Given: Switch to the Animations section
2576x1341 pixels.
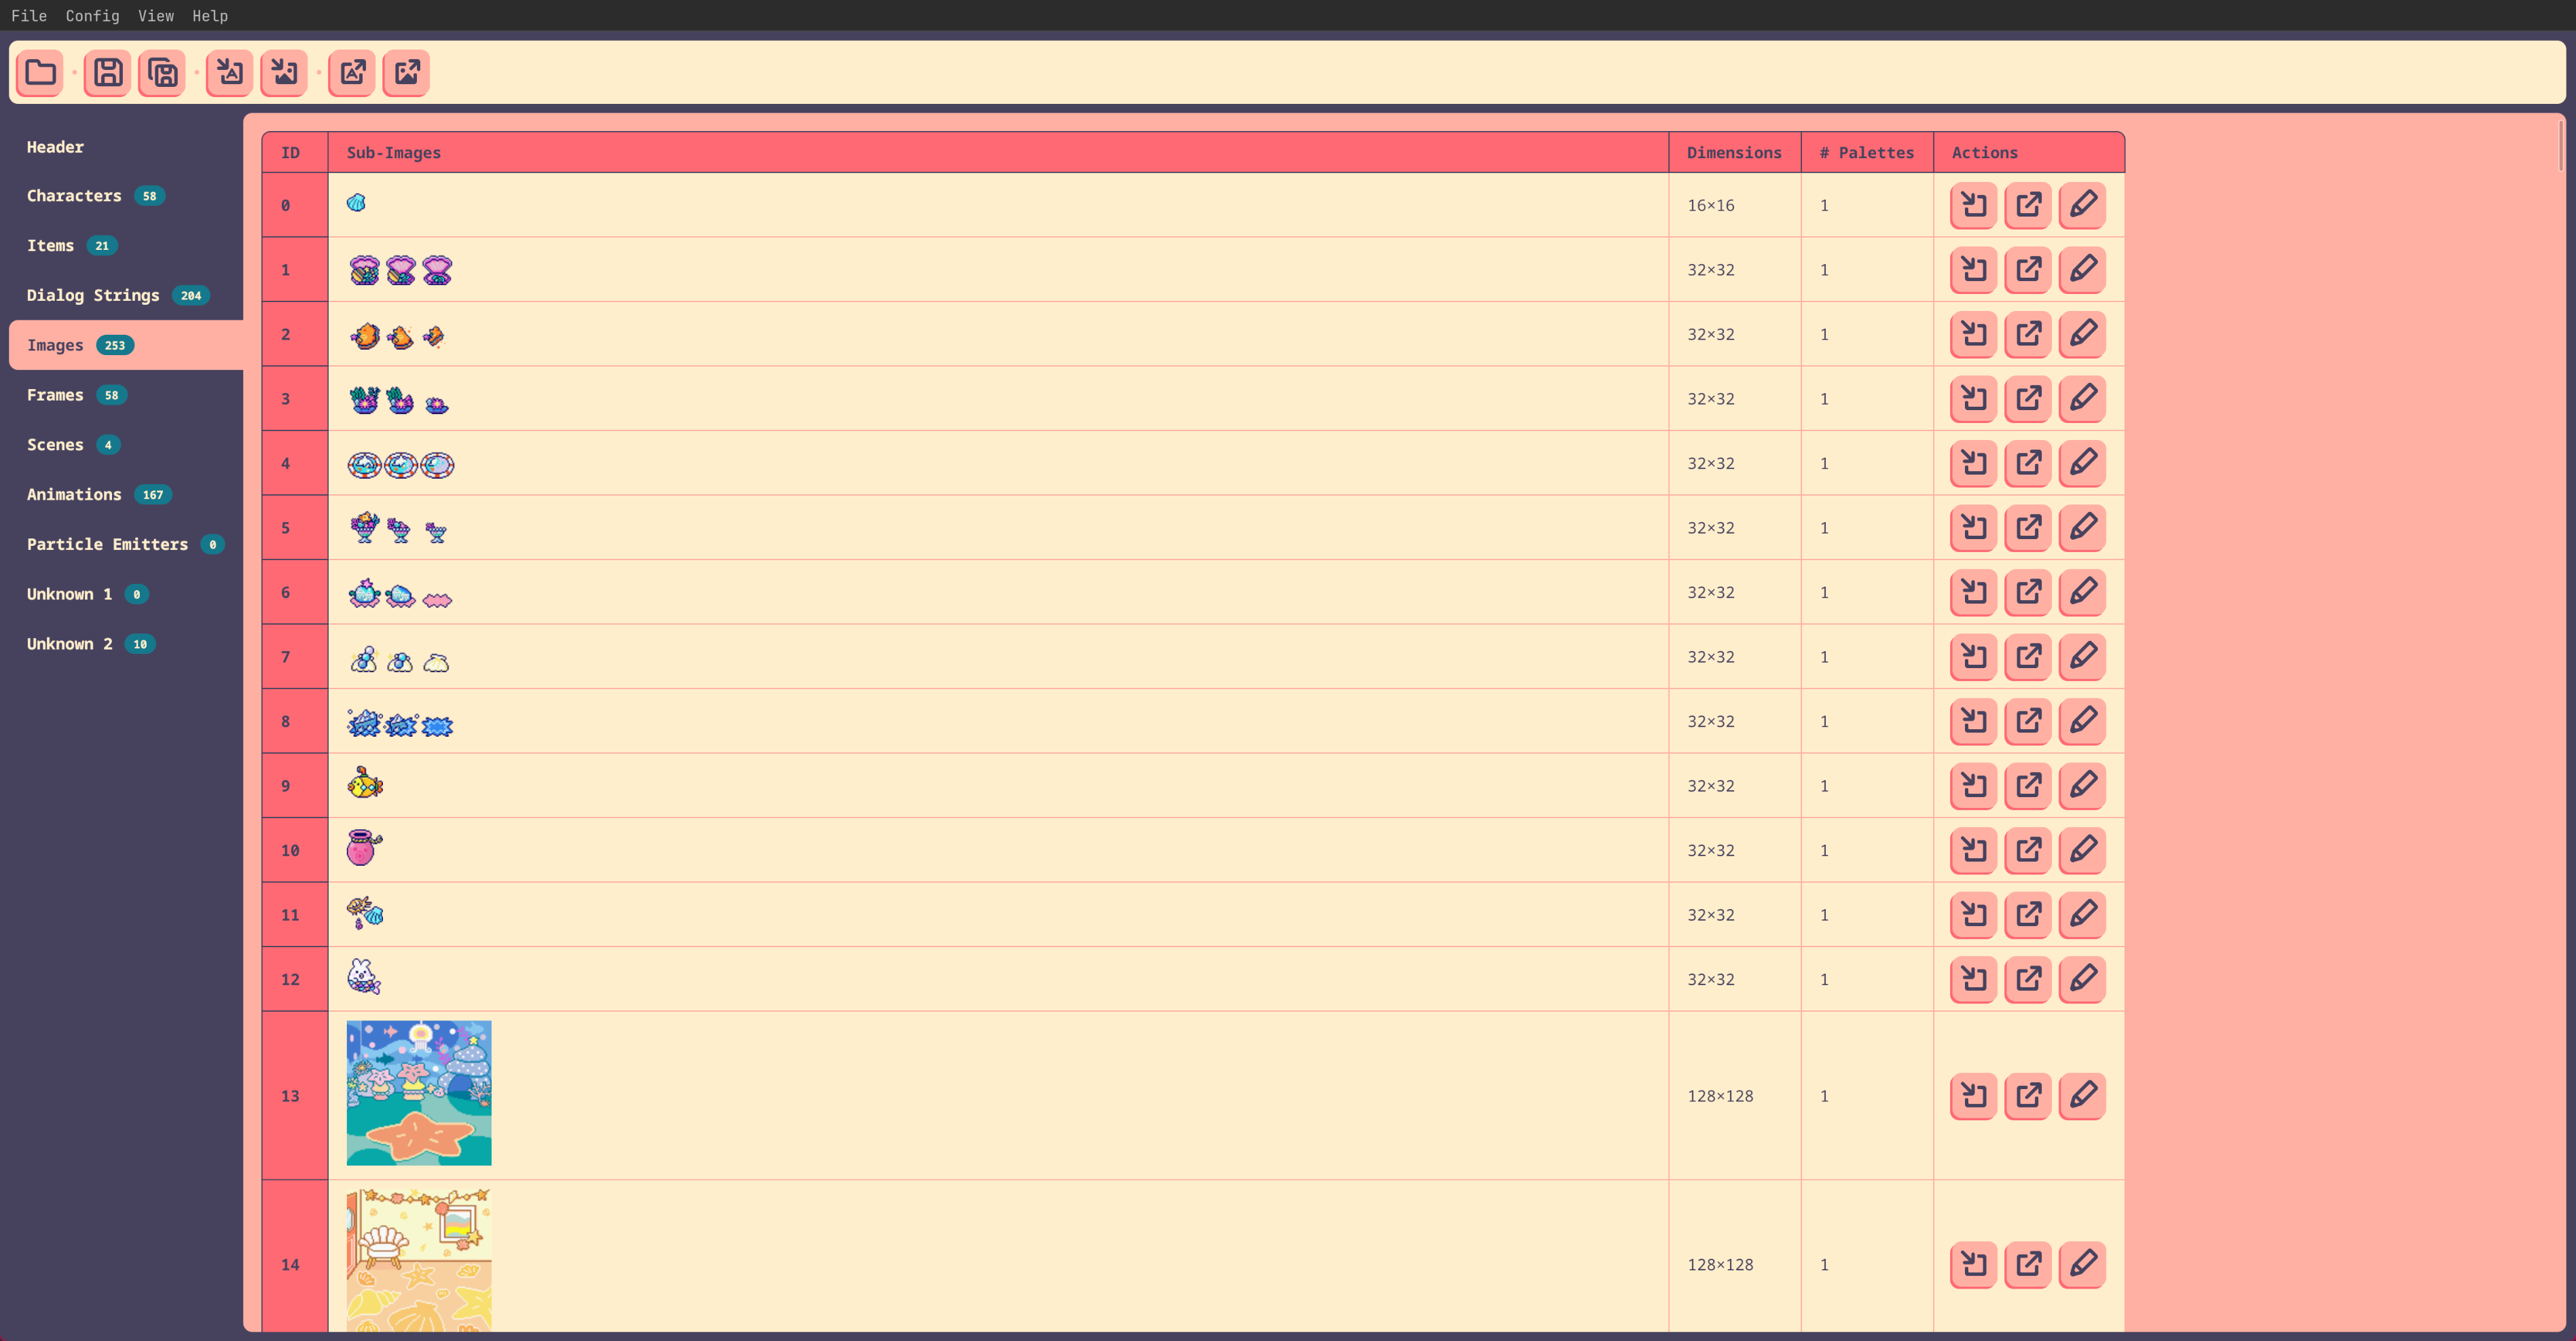Looking at the screenshot, I should [x=126, y=495].
